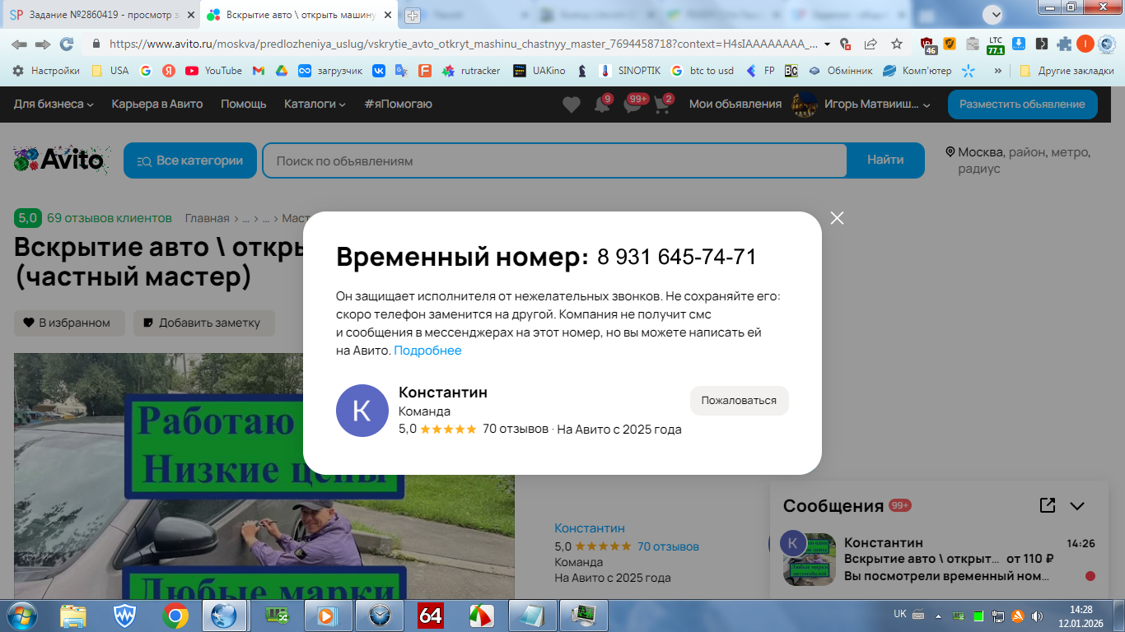
Task: Collapse the Сообщения panel chevron
Action: coord(1077,506)
